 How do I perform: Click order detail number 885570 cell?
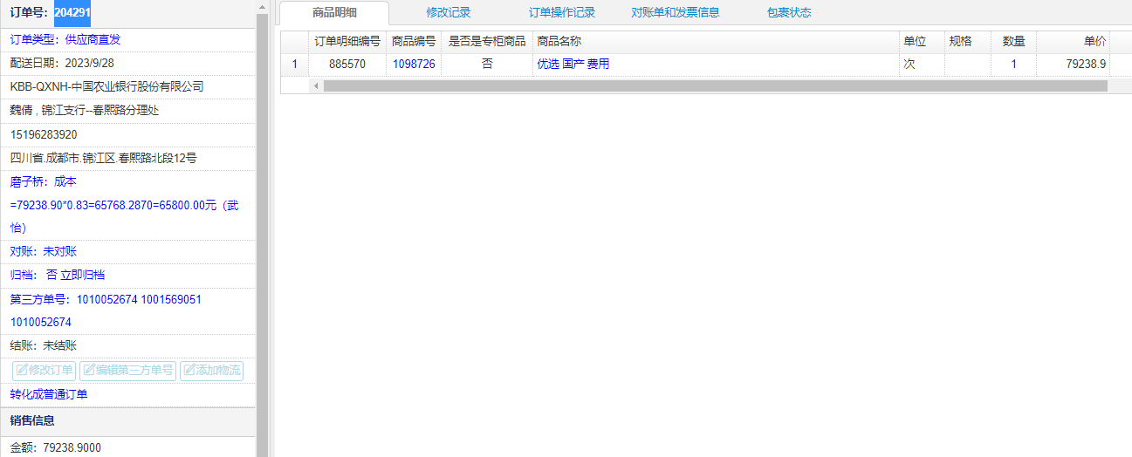[x=347, y=64]
